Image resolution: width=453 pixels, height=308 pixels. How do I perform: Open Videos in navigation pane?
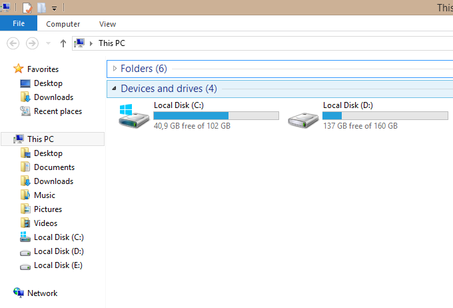click(x=45, y=223)
